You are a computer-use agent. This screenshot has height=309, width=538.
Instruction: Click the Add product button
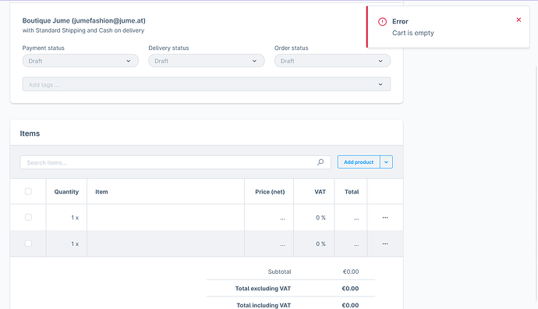[x=359, y=162]
